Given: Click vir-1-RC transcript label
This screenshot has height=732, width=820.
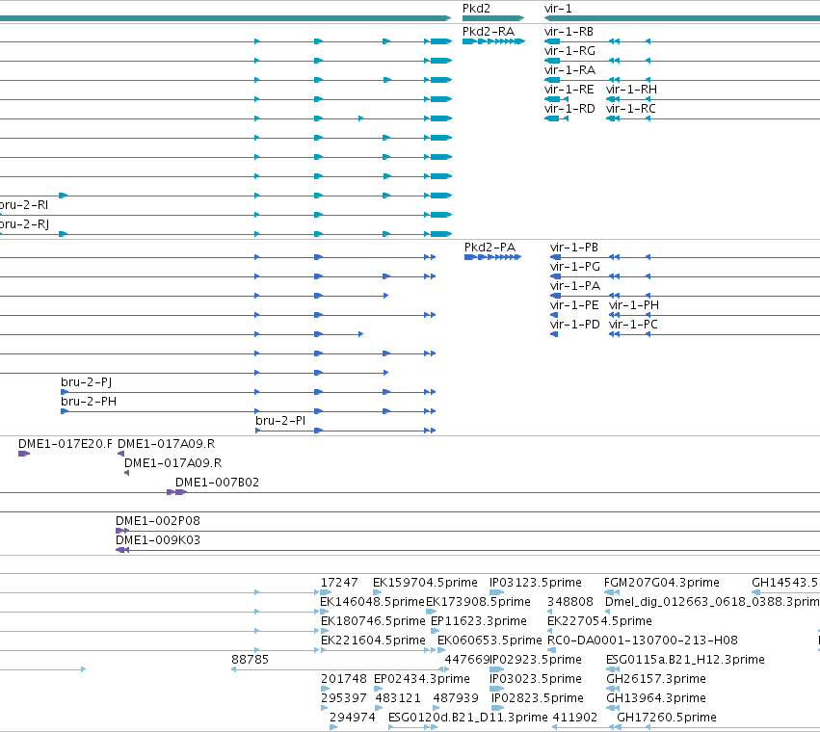Looking at the screenshot, I should (x=631, y=109).
